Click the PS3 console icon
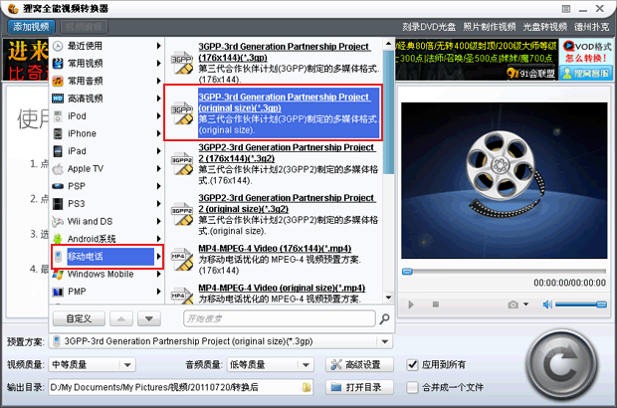617x408 pixels. pos(58,204)
